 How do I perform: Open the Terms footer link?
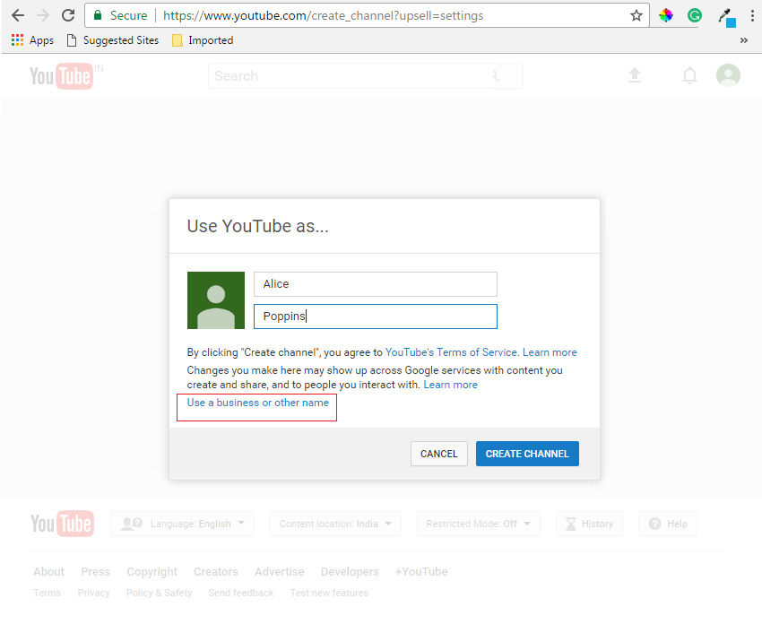pyautogui.click(x=48, y=593)
